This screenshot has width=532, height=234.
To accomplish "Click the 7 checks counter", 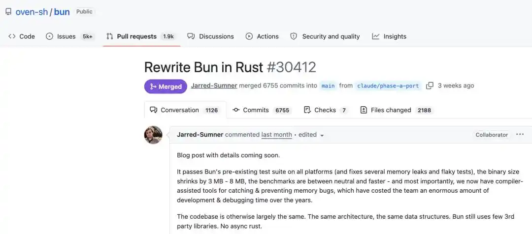I will coord(344,111).
